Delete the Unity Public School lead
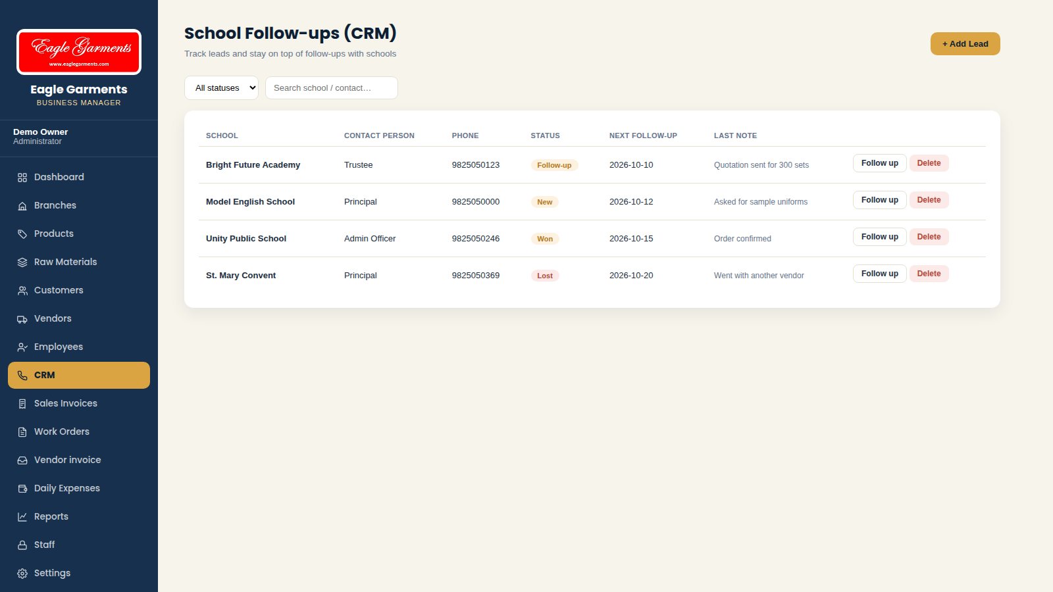This screenshot has height=592, width=1053. coord(929,237)
